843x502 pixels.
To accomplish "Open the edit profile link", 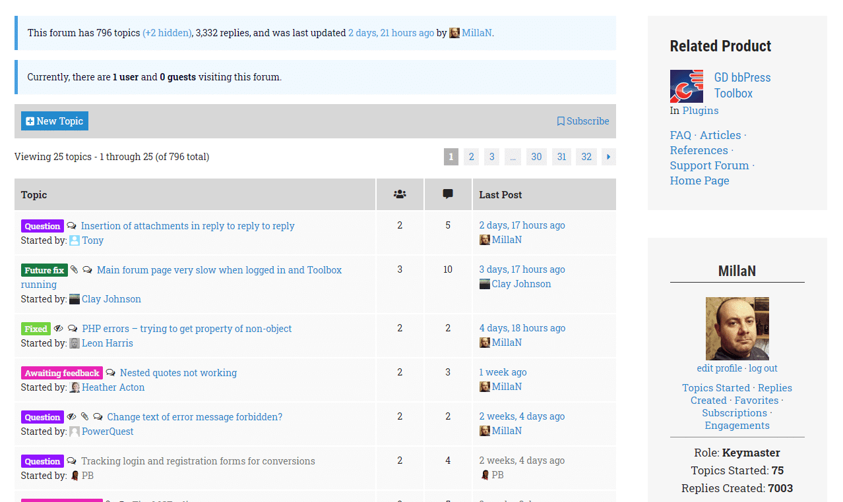I will pos(720,368).
